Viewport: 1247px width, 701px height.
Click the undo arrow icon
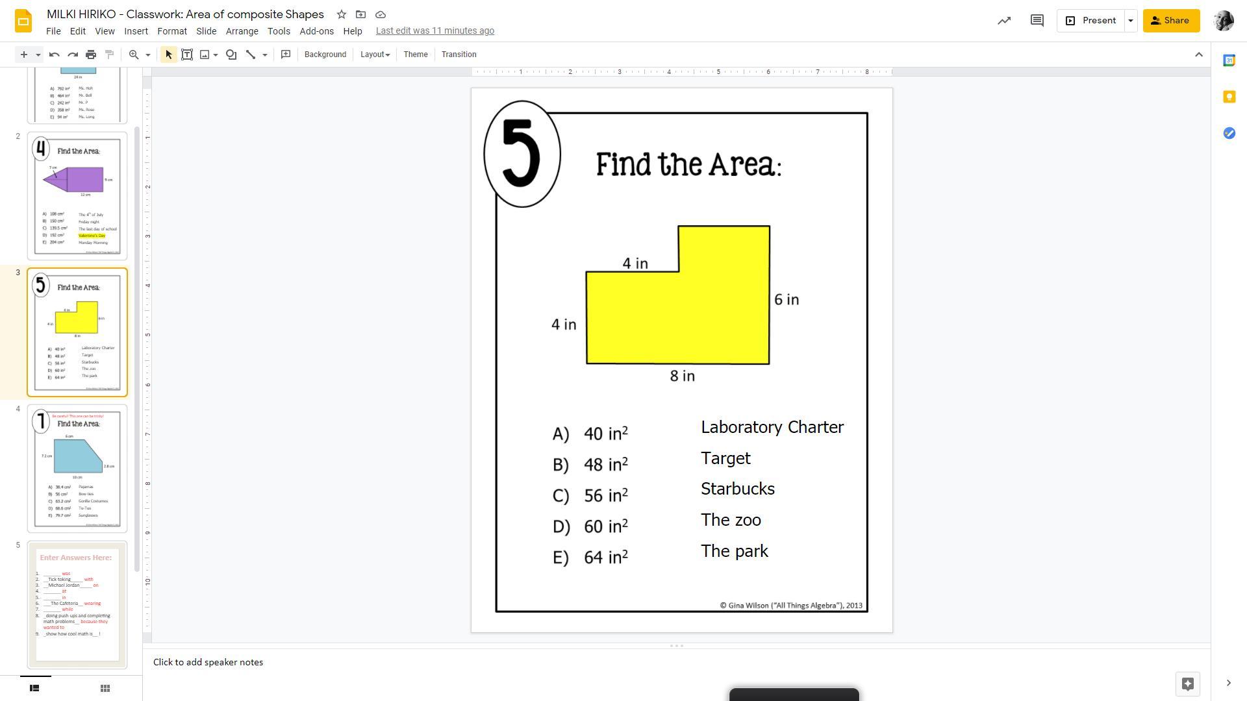point(55,55)
